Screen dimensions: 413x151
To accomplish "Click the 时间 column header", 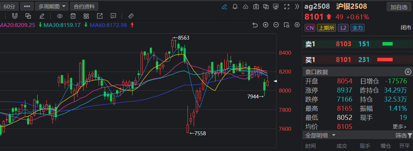I will pyautogui.click(x=311, y=146).
